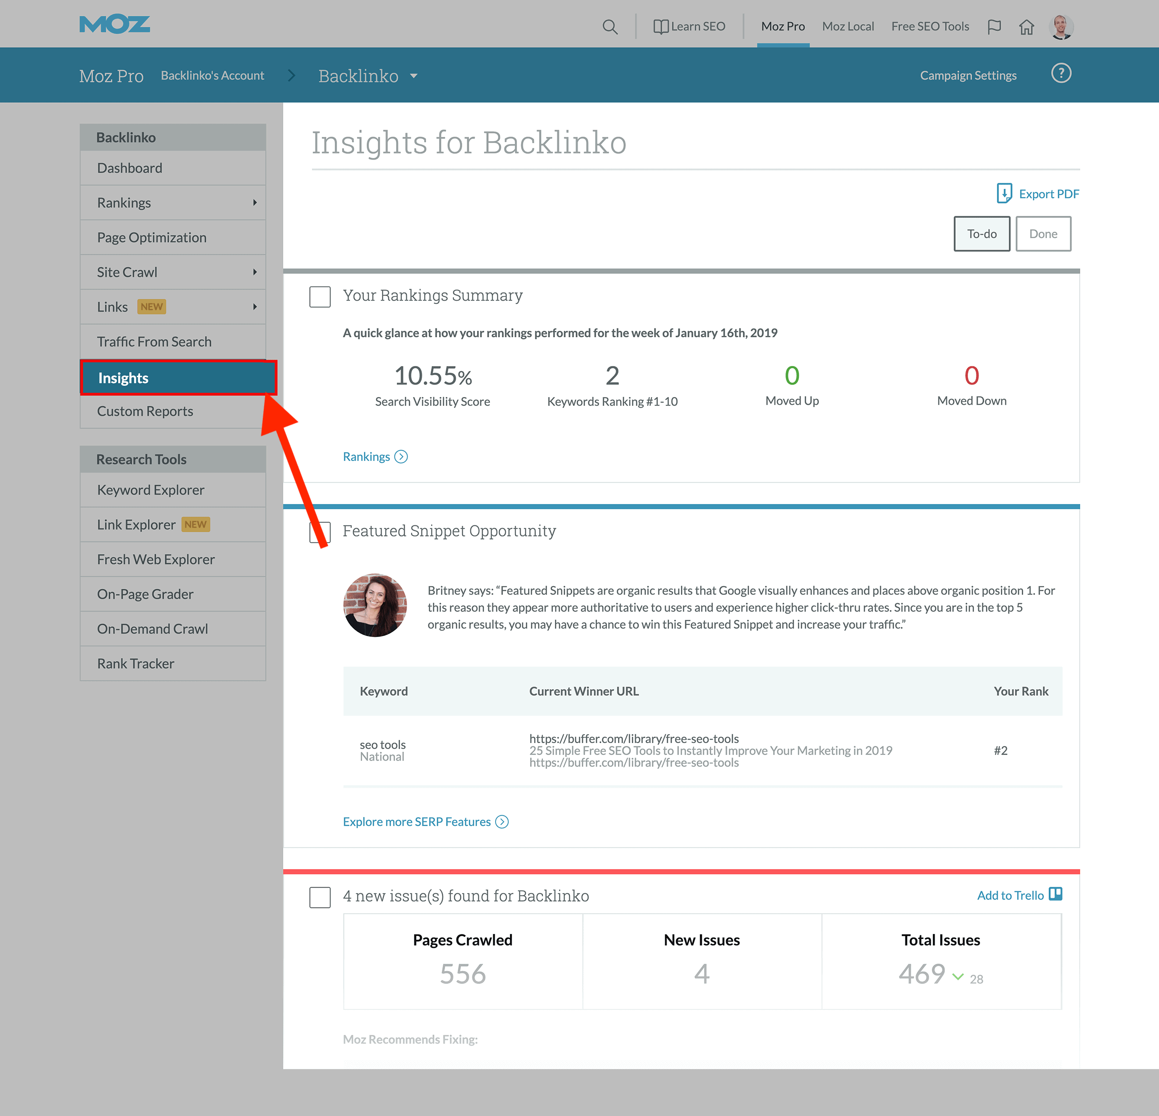This screenshot has width=1159, height=1116.
Task: Open Free SEO Tools in top nav
Action: [930, 26]
